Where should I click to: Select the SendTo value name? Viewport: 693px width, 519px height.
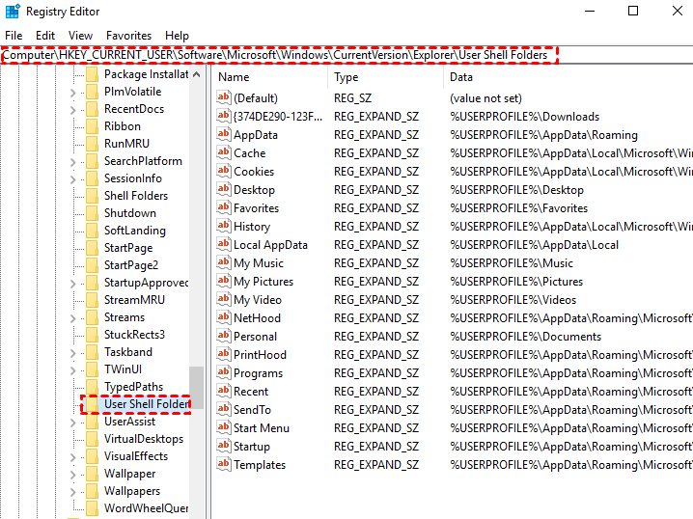point(252,410)
